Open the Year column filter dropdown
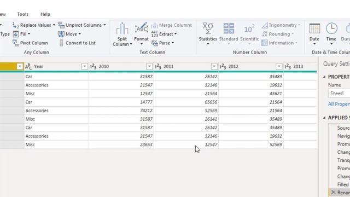 pyautogui.click(x=85, y=66)
